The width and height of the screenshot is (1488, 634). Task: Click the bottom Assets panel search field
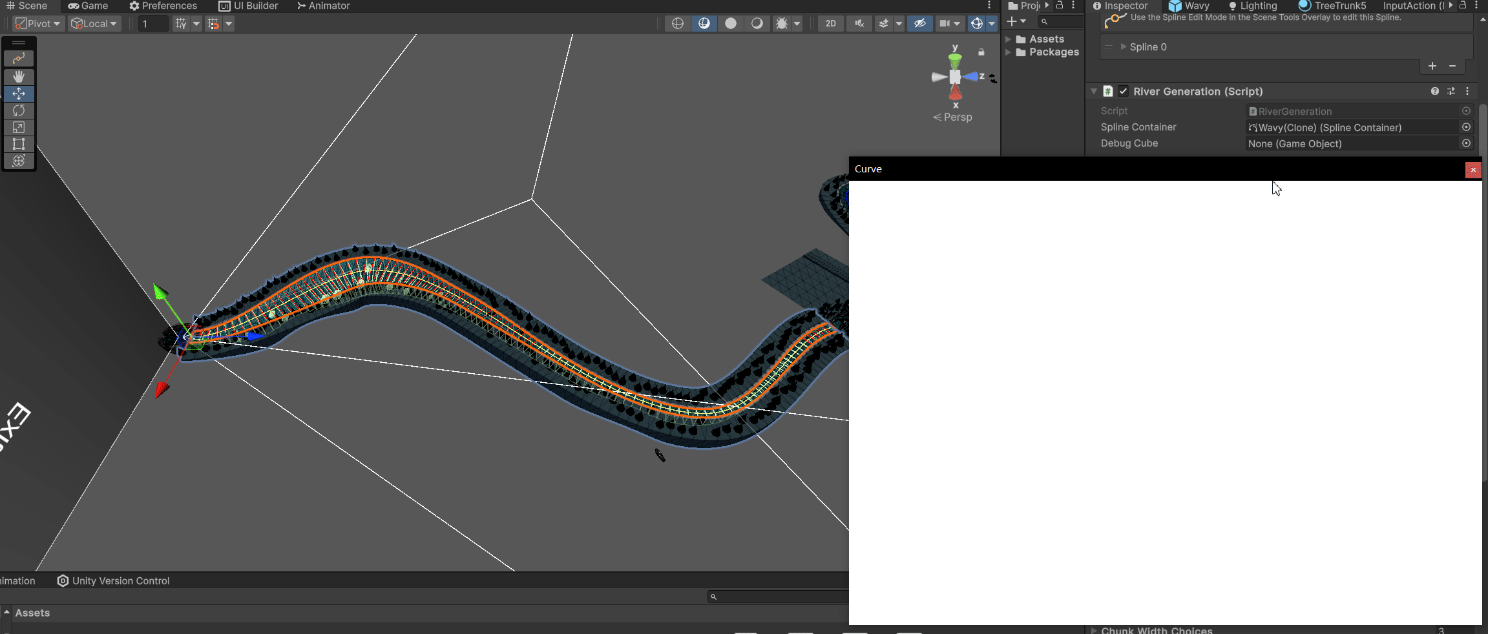(x=777, y=597)
